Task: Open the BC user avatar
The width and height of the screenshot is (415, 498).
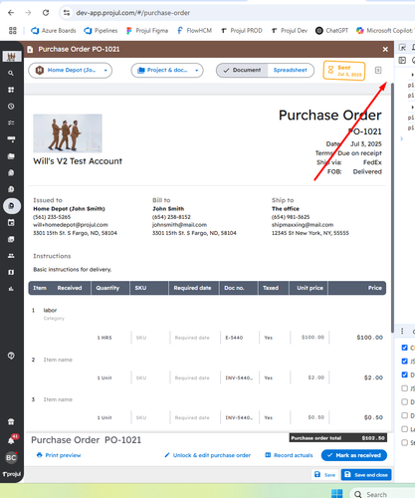Action: (x=11, y=457)
